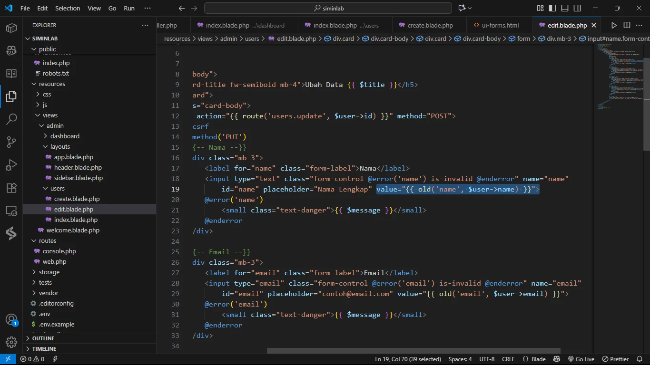Image resolution: width=650 pixels, height=365 pixels.
Task: Collapse the layouts folder in explorer
Action: [60, 146]
